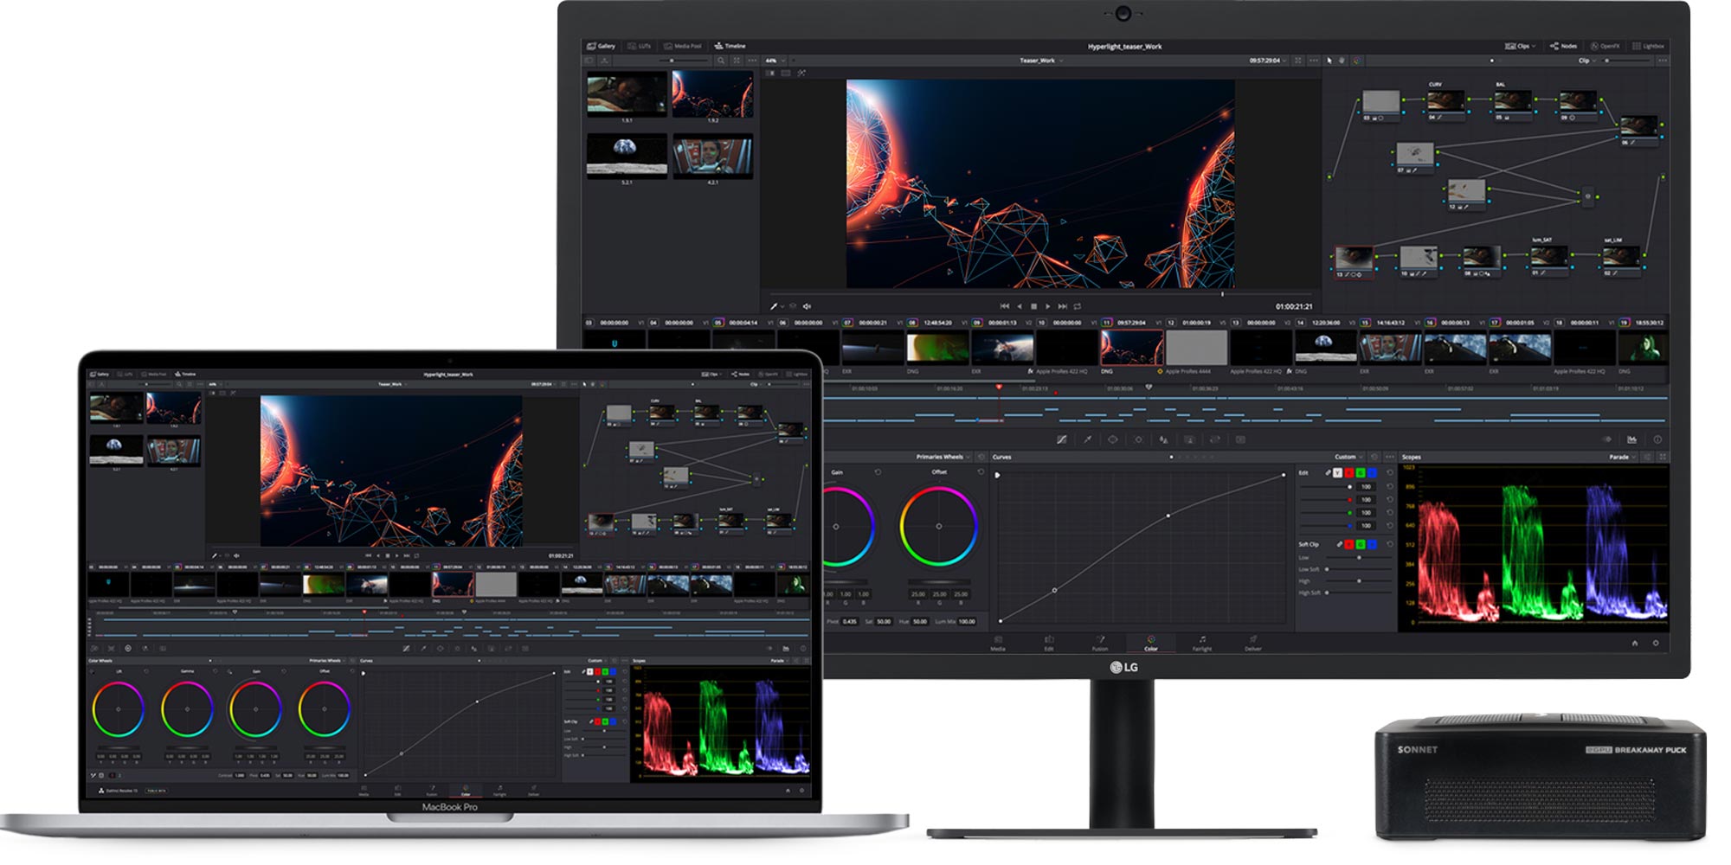The height and width of the screenshot is (865, 1731).
Task: Stop playback in monitor viewer
Action: point(1033,306)
